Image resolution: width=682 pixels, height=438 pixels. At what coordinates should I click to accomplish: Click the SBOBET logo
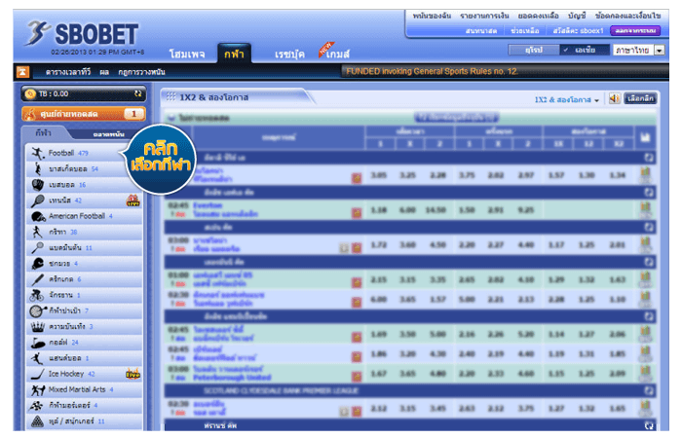click(x=82, y=34)
